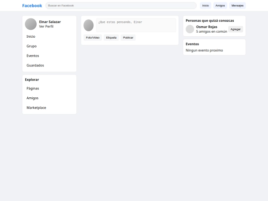Click the Etiqueta button
The width and height of the screenshot is (268, 201).
(x=111, y=38)
